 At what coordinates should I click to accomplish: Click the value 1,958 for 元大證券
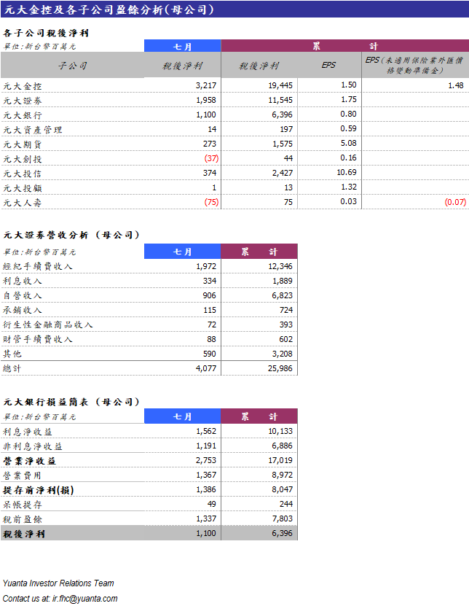click(x=206, y=100)
